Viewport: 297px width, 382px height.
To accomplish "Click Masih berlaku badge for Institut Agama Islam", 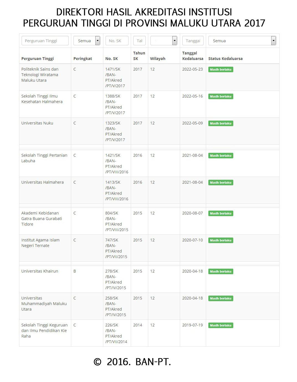I will 221,240.
